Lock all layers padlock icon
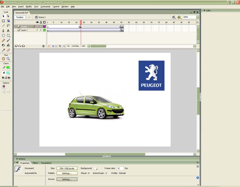Image resolution: width=240 pixels, height=187 pixels. [x=41, y=22]
